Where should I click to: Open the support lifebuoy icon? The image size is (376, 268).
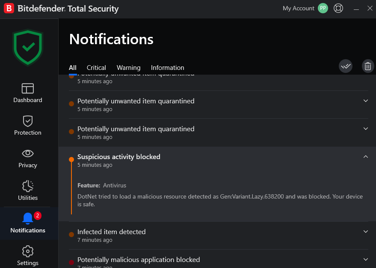pos(338,8)
